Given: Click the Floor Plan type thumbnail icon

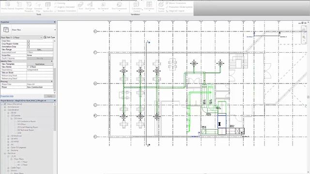Looking at the screenshot, I should click(x=6, y=30).
